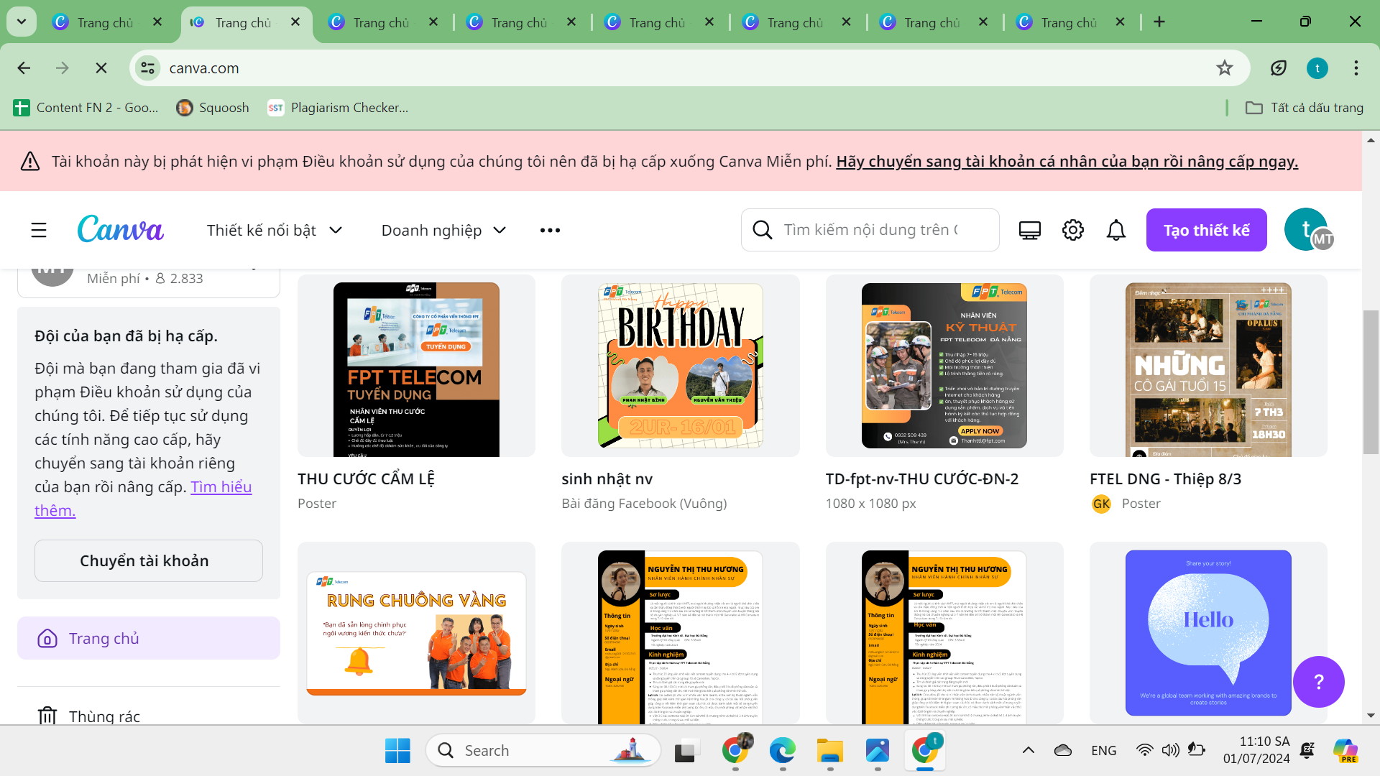Open the more options ellipsis in Canva header

(x=550, y=230)
